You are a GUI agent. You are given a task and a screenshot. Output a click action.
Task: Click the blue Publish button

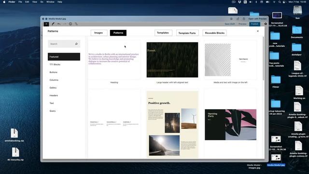pyautogui.click(x=254, y=24)
